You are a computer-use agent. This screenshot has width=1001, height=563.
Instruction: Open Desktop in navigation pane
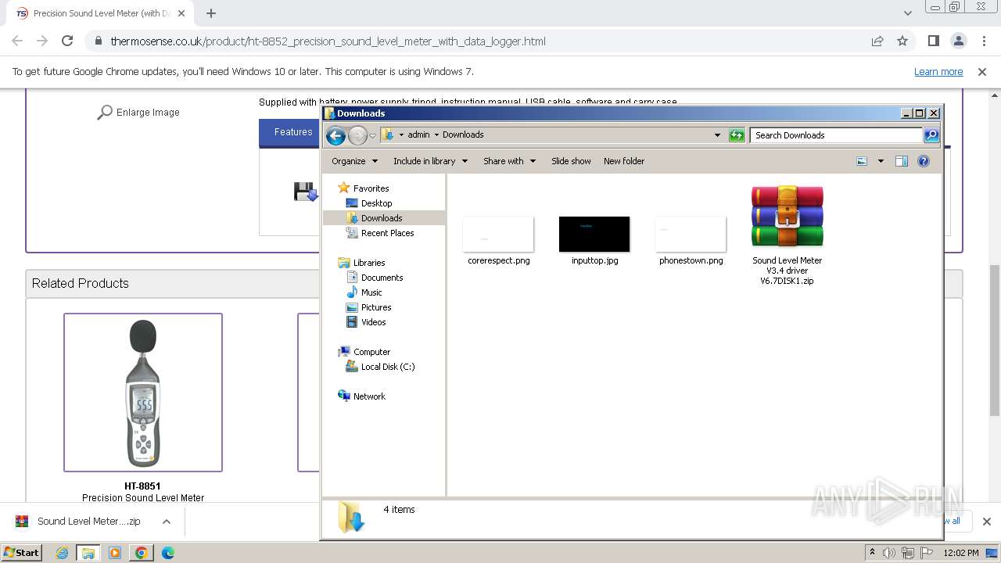[376, 203]
